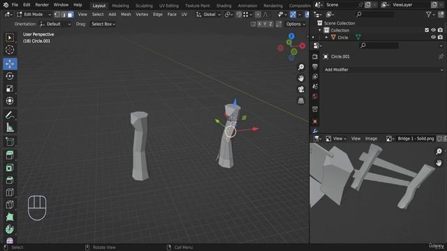Viewport: 447px width, 251px height.
Task: Select the Inset Faces tool
Action: (x=10, y=167)
